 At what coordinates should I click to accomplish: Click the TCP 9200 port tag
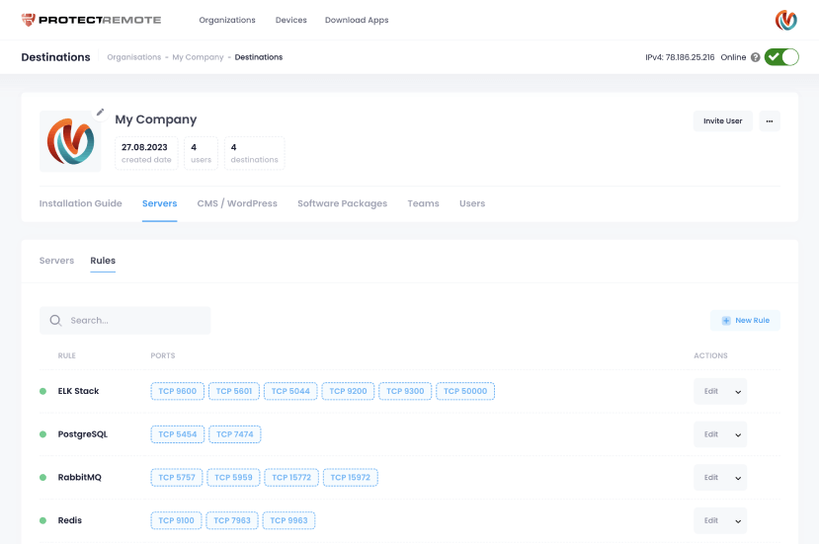(348, 391)
